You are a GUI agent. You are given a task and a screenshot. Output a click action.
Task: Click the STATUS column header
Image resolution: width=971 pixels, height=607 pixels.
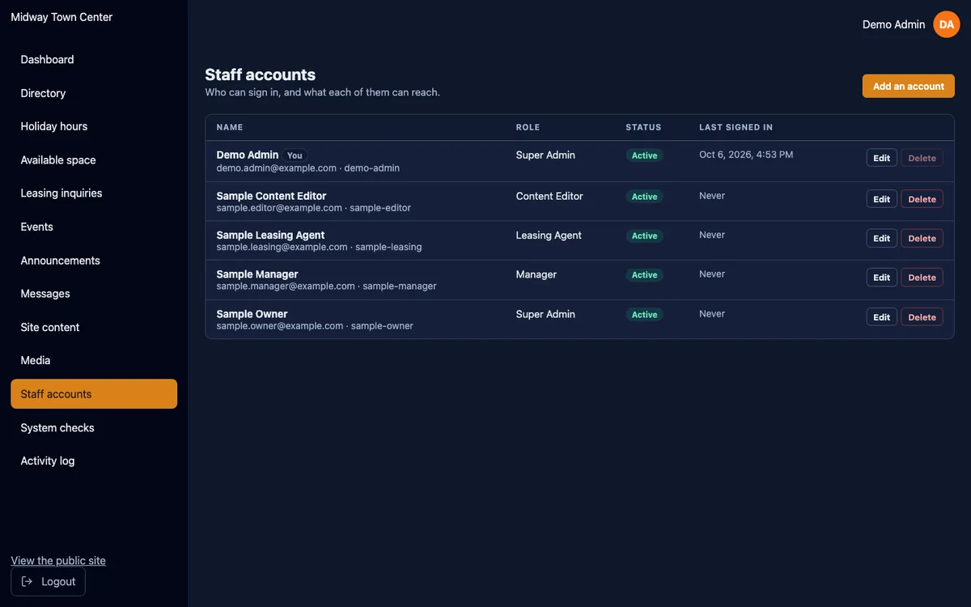[643, 127]
